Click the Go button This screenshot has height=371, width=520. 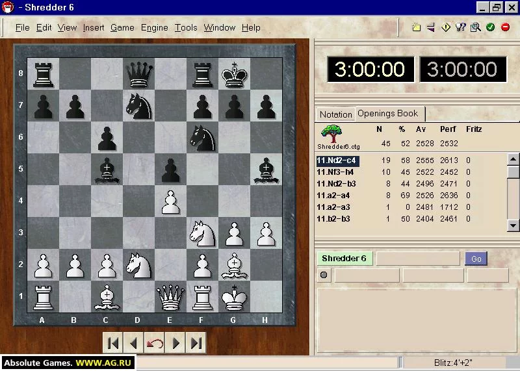[x=476, y=259]
